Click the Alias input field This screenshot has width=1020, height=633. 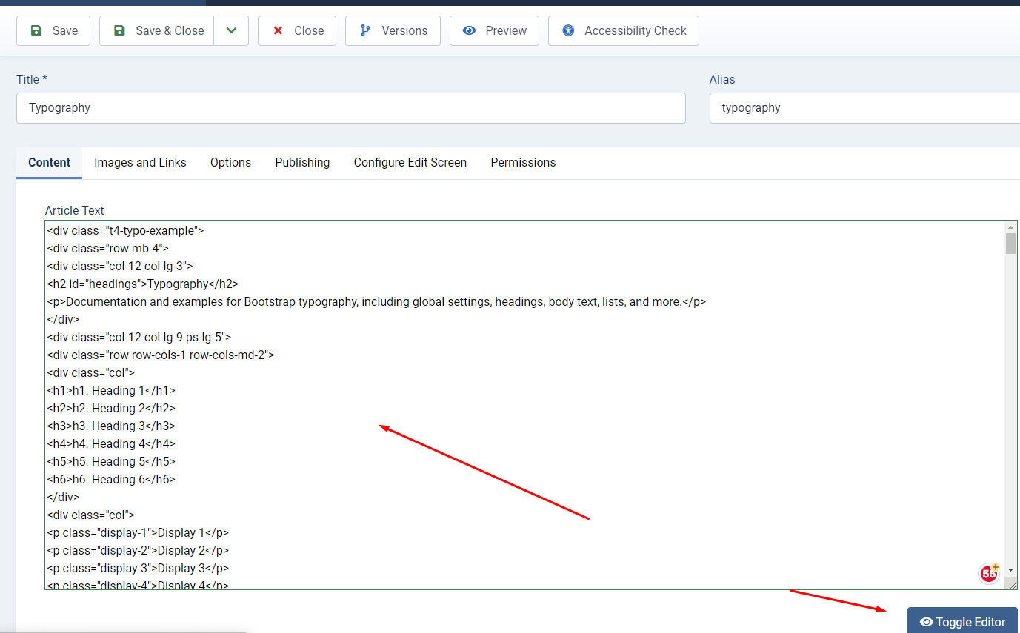864,108
